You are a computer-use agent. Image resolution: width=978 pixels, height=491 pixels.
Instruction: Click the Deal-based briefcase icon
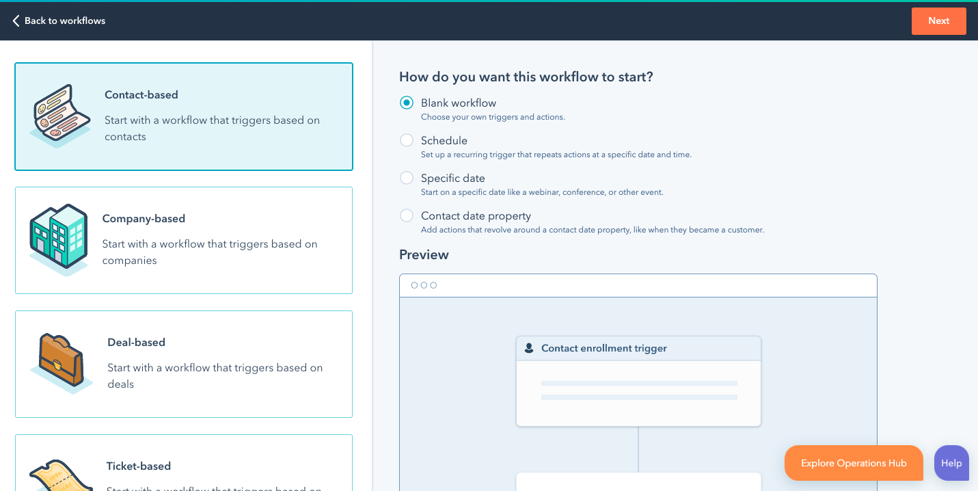click(x=62, y=363)
